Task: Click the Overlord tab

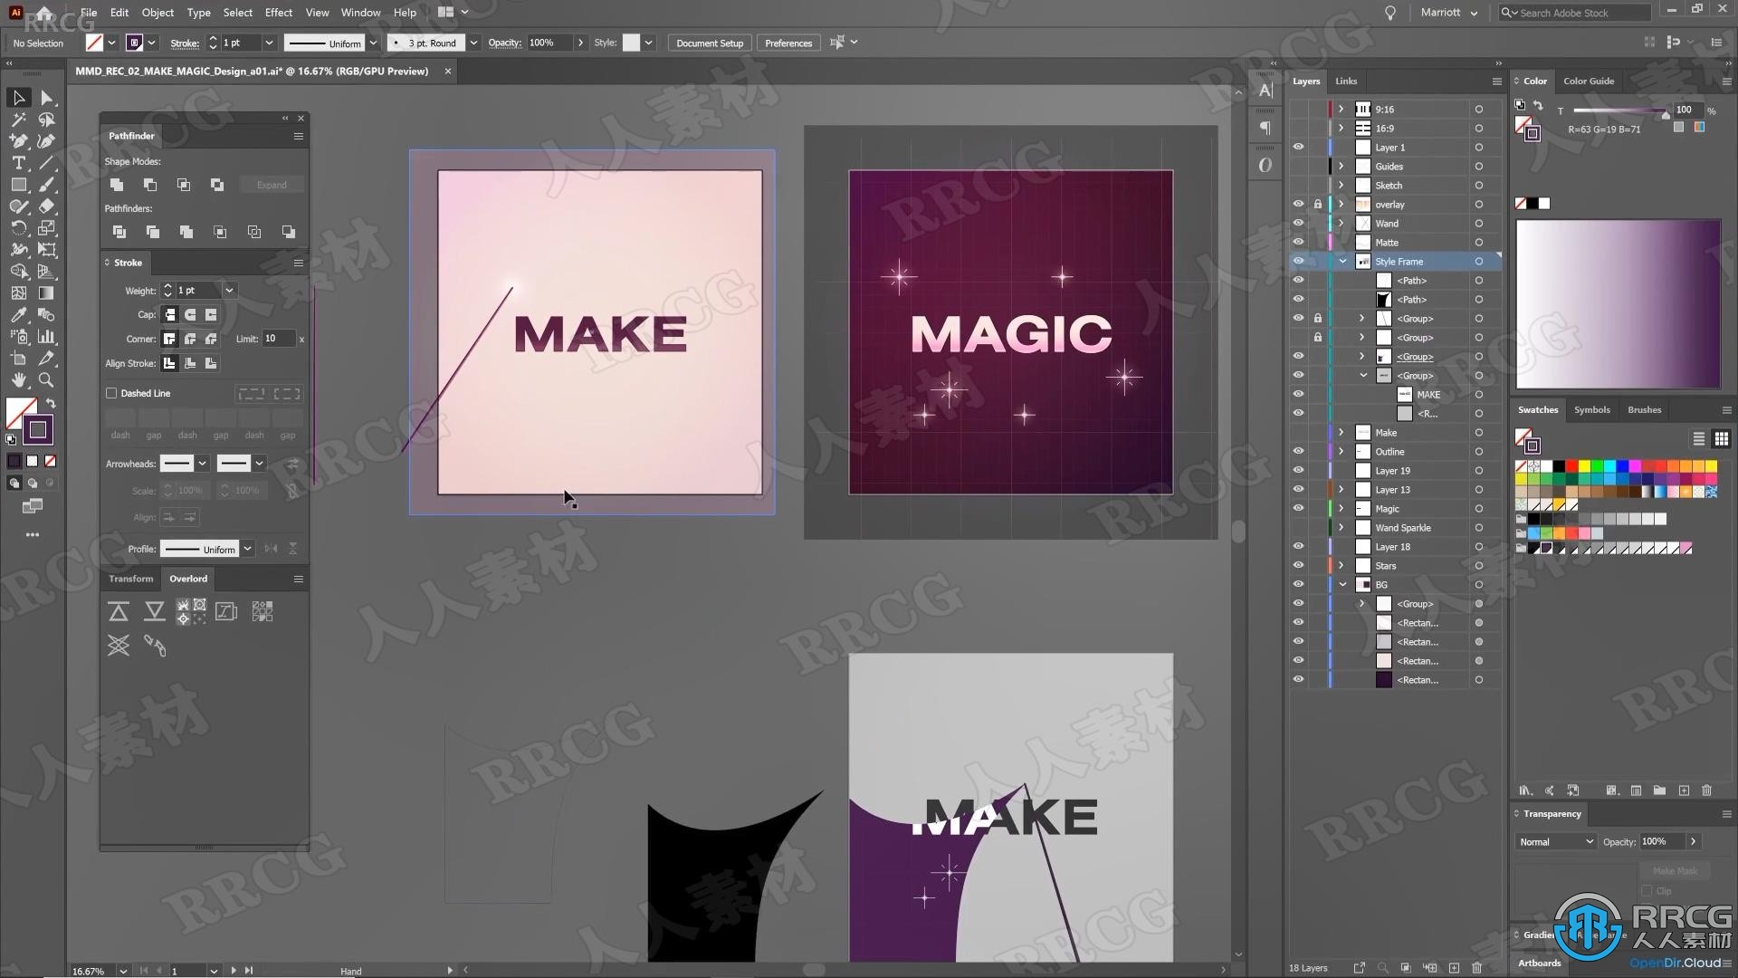Action: (188, 578)
